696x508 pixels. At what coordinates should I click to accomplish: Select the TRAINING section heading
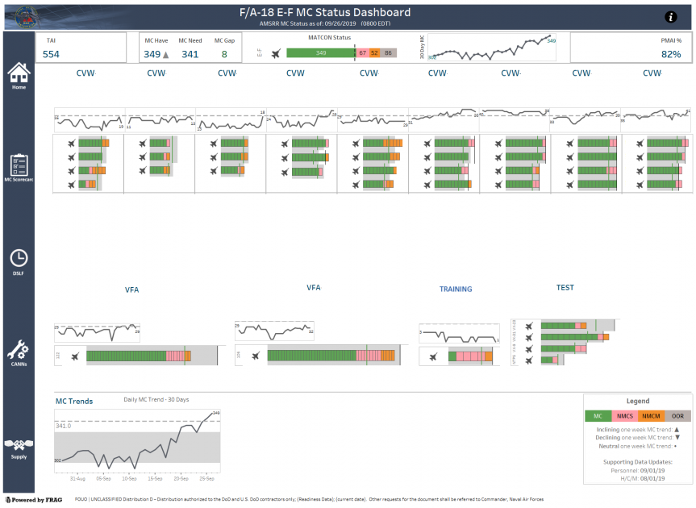(456, 289)
